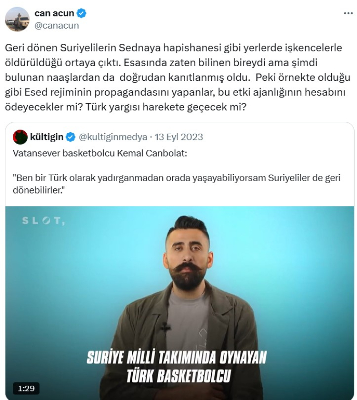
Task: Click kültigin's blue verified badge
Action: pyautogui.click(x=70, y=137)
